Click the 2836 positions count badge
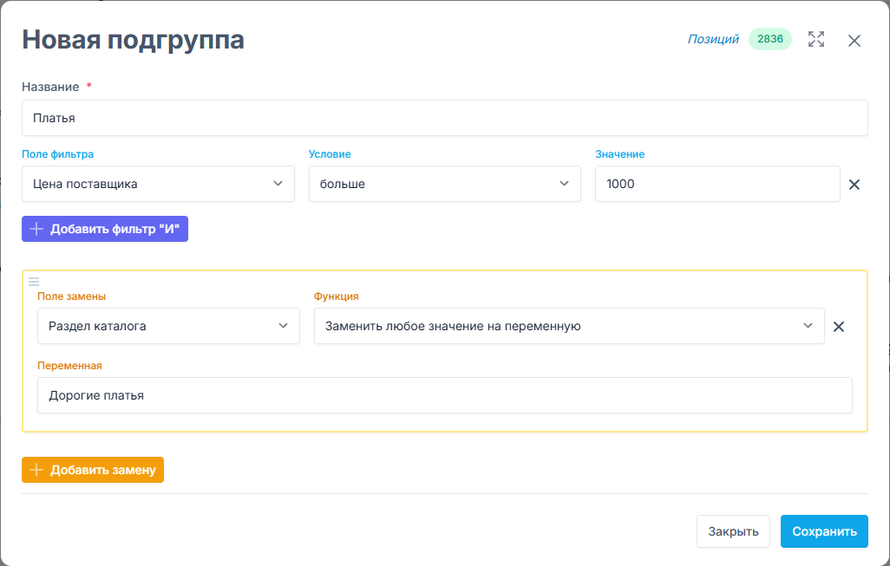 [x=769, y=39]
